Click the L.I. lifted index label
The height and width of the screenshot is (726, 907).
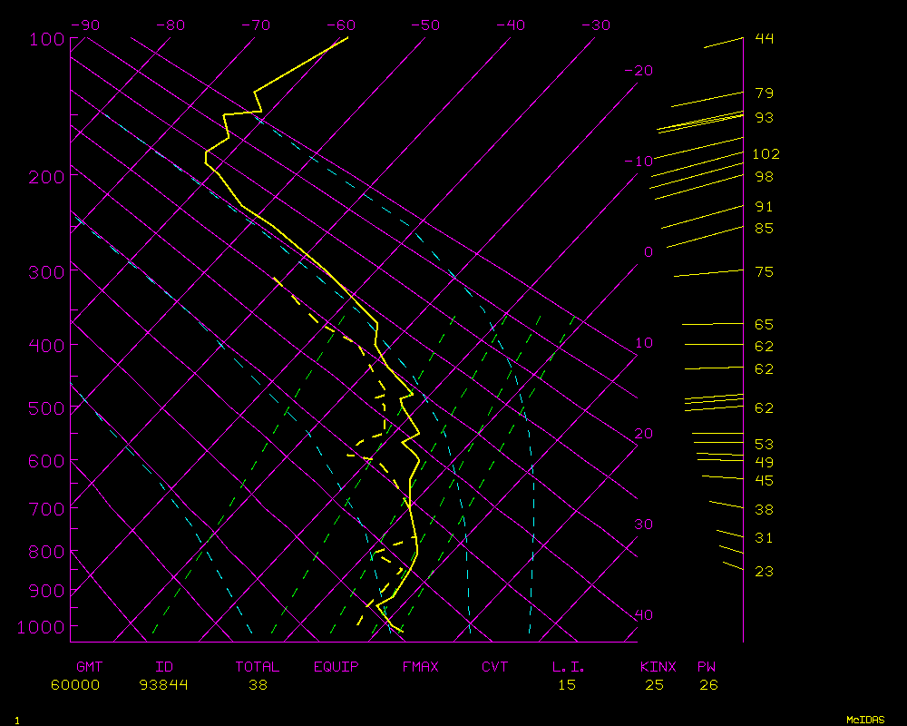point(568,667)
